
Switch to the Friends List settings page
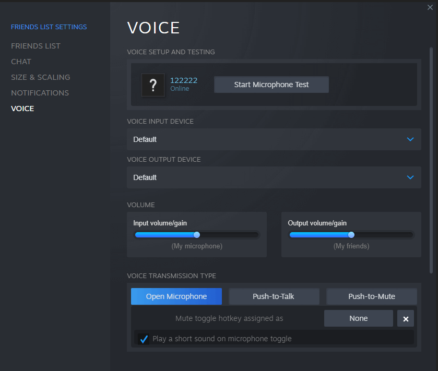click(35, 46)
